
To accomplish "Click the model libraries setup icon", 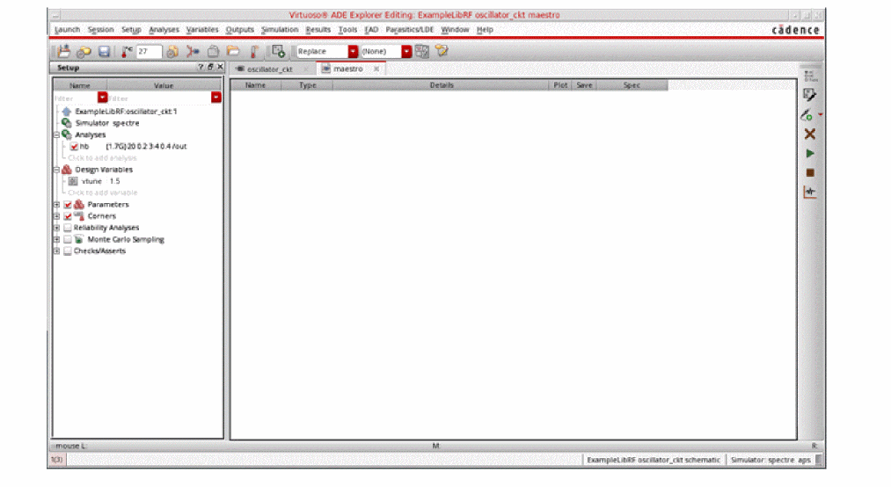I will pos(172,52).
